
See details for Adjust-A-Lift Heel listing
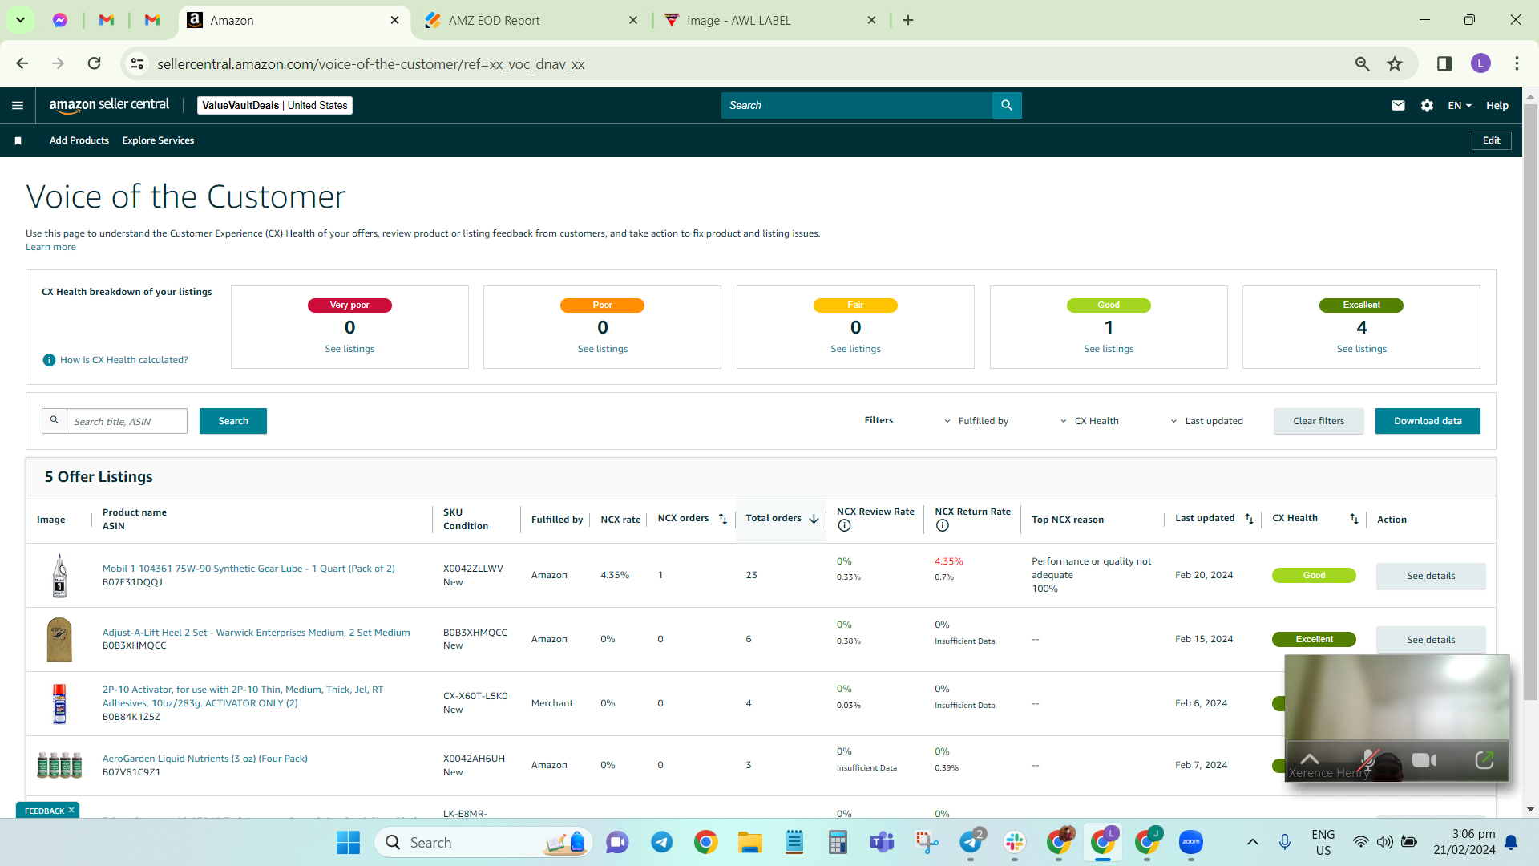(x=1431, y=640)
